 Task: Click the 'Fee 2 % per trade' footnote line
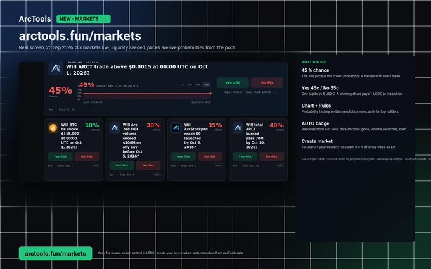(x=366, y=160)
